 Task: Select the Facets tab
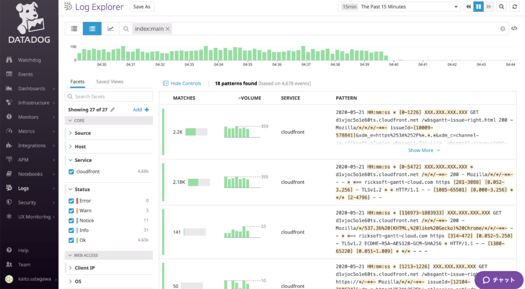[77, 82]
